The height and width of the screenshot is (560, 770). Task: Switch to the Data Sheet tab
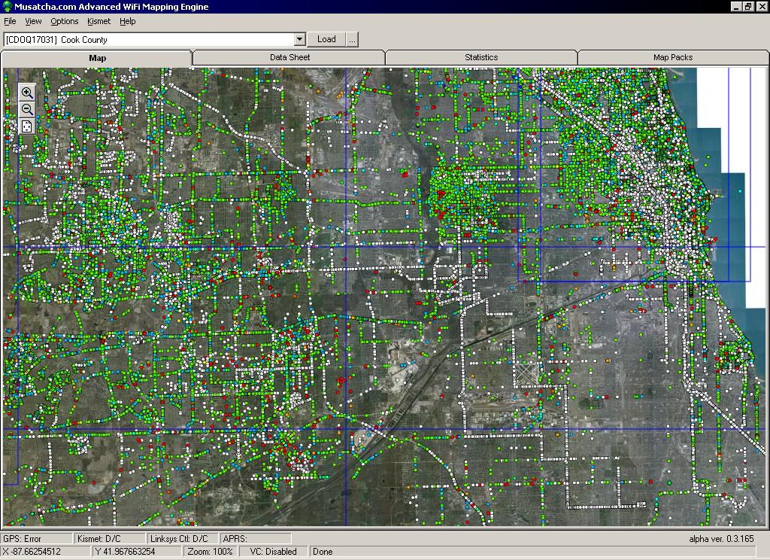coord(290,57)
